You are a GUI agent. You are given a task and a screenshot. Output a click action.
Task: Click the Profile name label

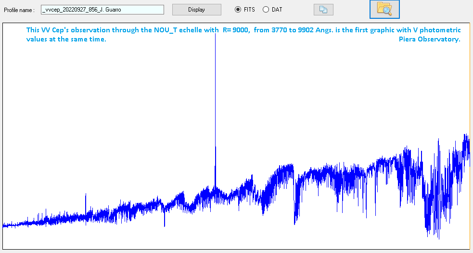click(19, 10)
